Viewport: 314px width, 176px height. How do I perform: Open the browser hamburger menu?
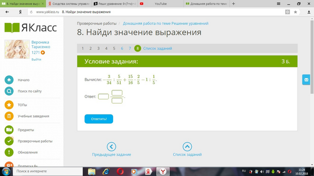[x=278, y=3]
